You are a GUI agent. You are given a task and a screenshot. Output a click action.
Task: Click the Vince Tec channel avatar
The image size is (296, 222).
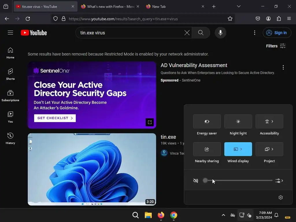pyautogui.click(x=164, y=153)
